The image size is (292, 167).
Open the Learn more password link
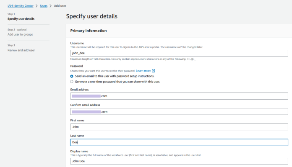(143, 71)
